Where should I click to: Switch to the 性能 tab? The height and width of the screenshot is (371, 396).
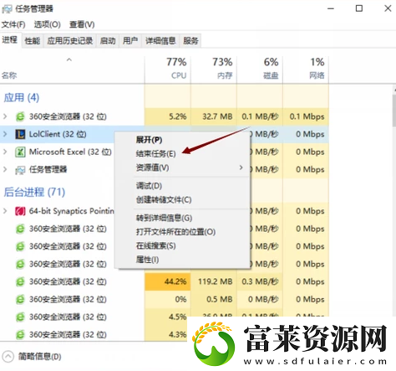point(33,41)
